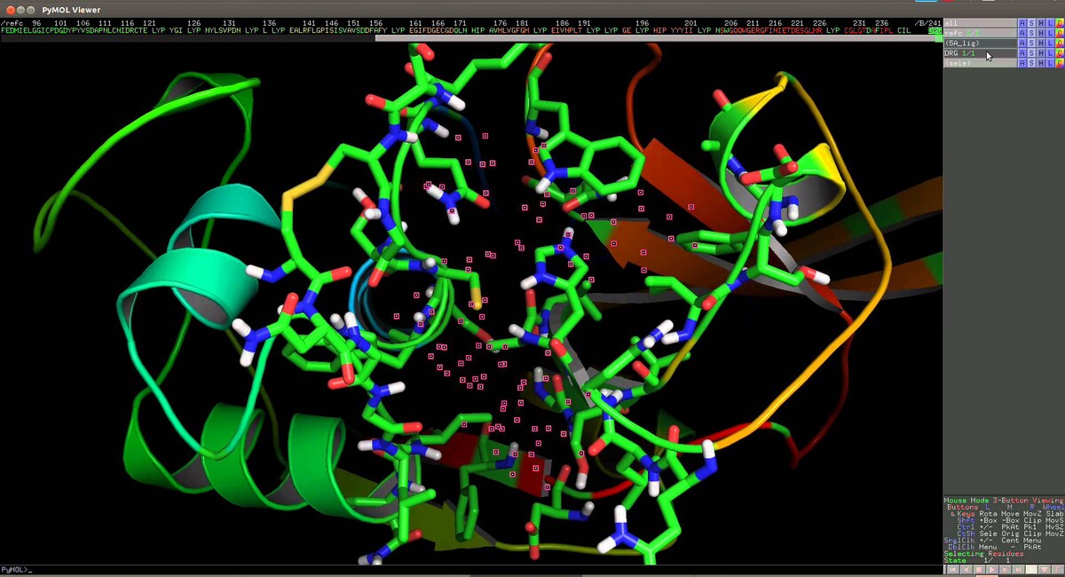Open the Action menu for object all
Screen dimensions: 1065x577
point(1022,23)
